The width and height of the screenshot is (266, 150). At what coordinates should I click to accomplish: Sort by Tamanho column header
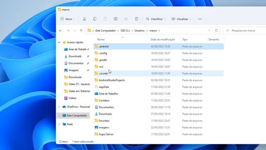(x=214, y=40)
